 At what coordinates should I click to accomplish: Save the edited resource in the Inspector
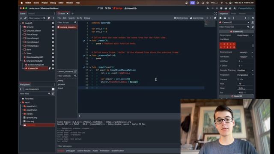[x=229, y=18]
